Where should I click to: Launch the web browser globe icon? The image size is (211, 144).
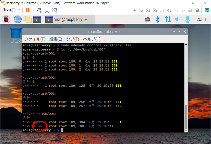(18, 19)
